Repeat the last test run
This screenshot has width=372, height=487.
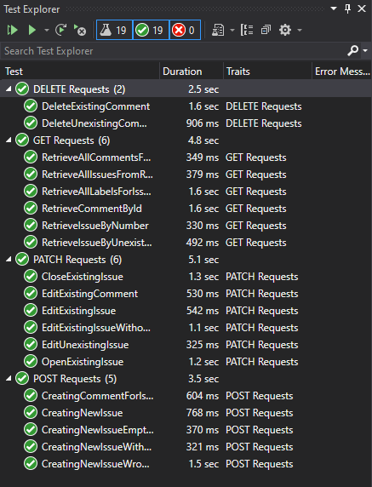pyautogui.click(x=60, y=30)
